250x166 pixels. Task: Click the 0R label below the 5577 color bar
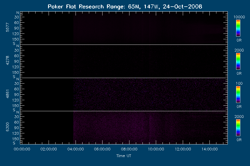pyautogui.click(x=239, y=40)
